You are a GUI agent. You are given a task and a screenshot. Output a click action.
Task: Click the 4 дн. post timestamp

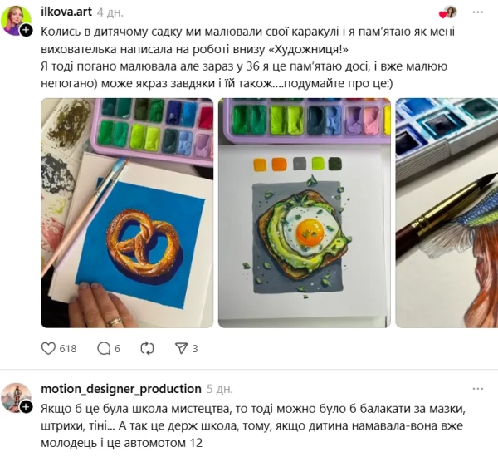pos(111,13)
